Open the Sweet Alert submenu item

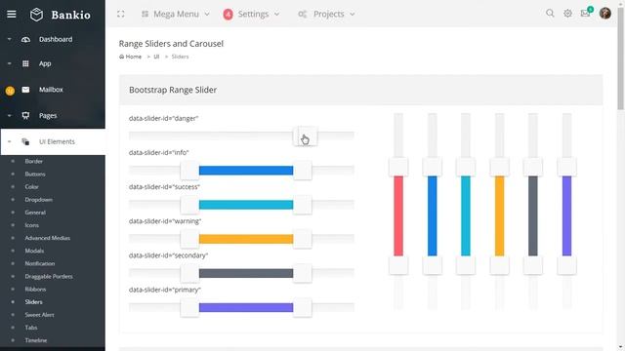click(39, 315)
